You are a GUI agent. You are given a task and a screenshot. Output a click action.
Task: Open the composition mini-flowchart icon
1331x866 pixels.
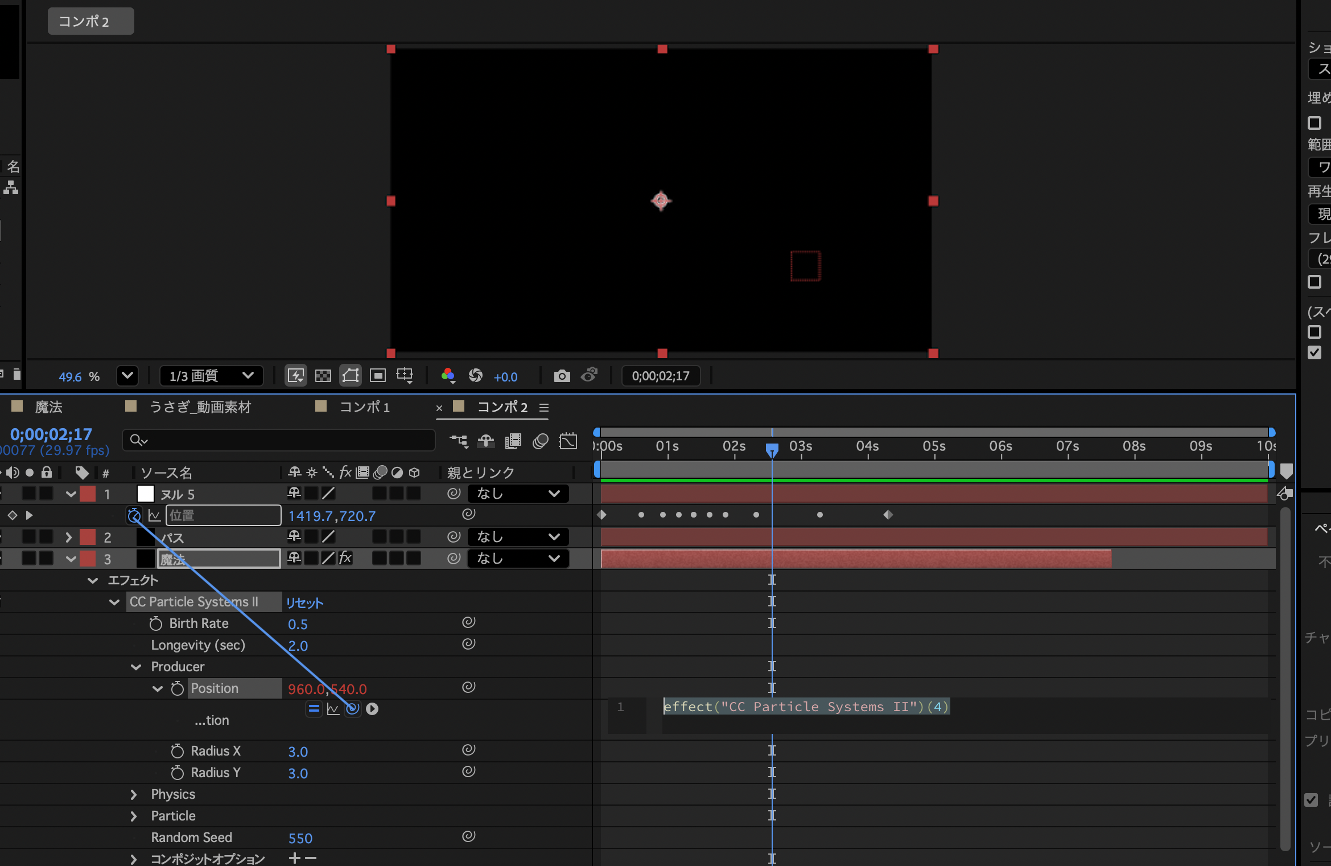pos(459,441)
